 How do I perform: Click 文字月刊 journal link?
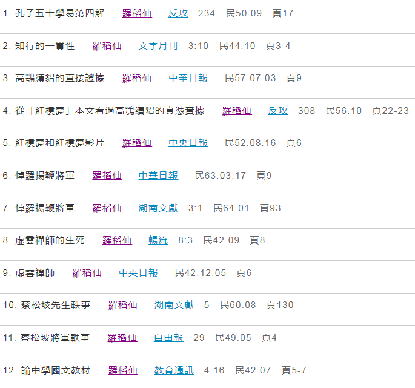158,45
